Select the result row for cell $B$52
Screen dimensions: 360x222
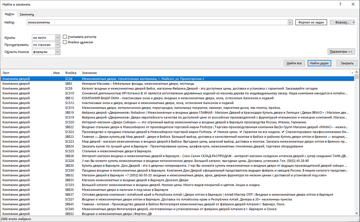click(x=177, y=213)
